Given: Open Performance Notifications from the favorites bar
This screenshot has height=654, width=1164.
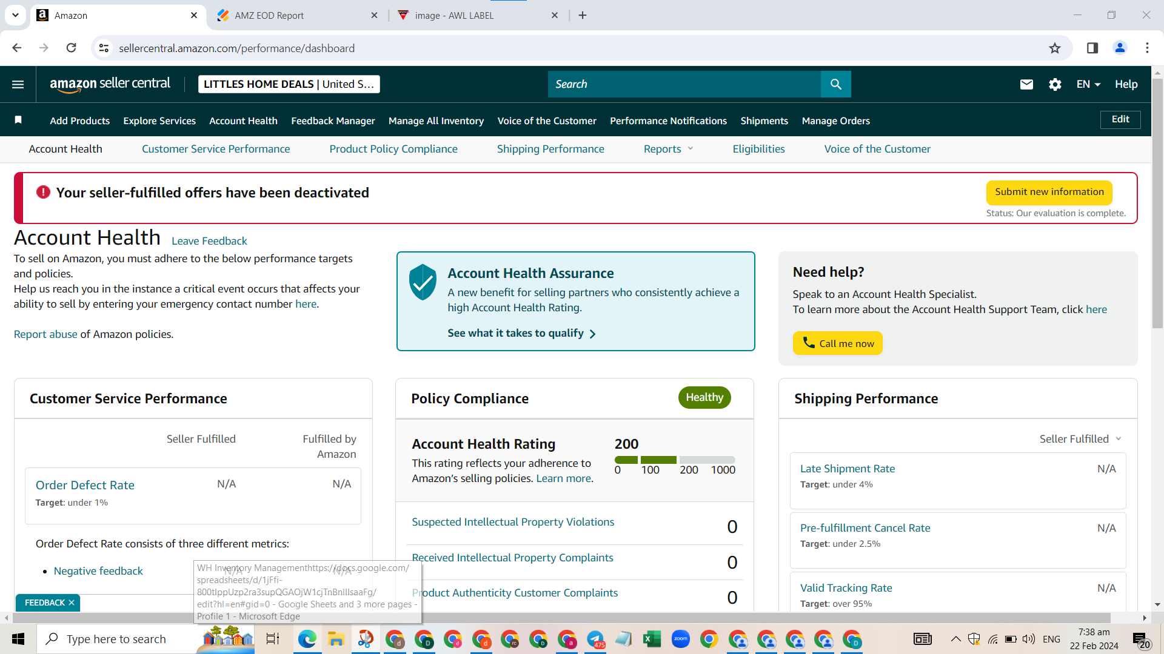Looking at the screenshot, I should click(x=668, y=121).
